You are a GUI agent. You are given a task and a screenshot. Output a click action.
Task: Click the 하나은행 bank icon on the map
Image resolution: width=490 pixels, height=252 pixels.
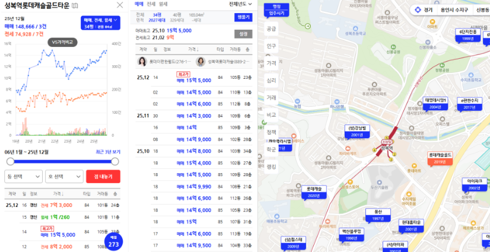(x=336, y=101)
